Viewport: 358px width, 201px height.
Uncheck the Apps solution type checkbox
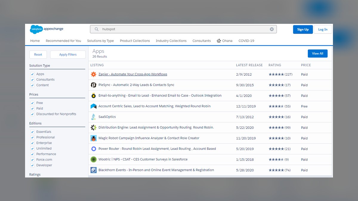click(33, 74)
